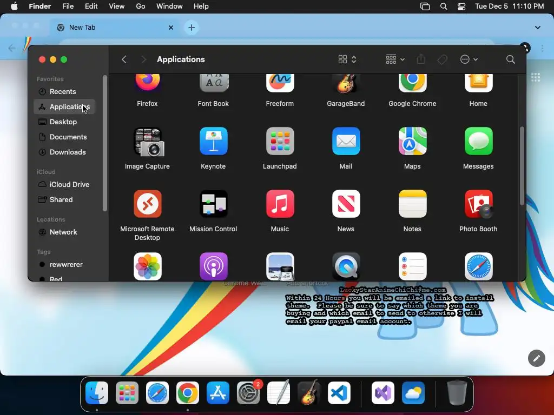Click the Finder window vertical scrollbar
Screen dimensions: 554x415
[522, 166]
